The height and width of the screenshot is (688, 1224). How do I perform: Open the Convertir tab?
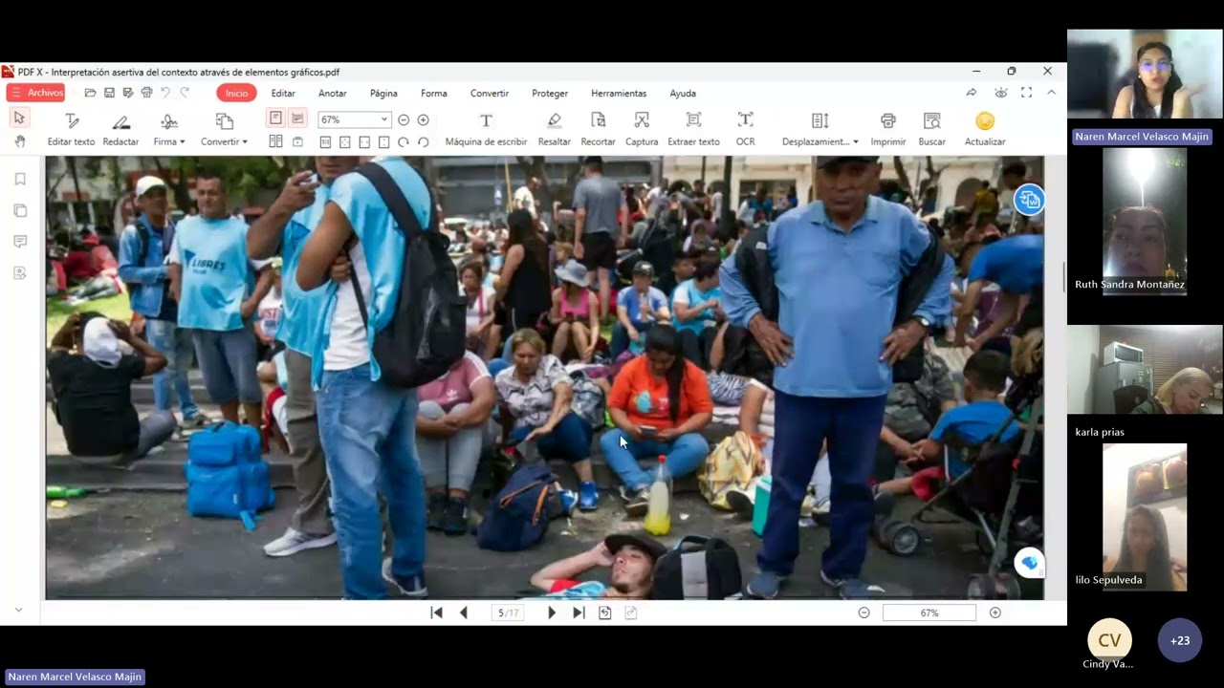click(x=490, y=94)
